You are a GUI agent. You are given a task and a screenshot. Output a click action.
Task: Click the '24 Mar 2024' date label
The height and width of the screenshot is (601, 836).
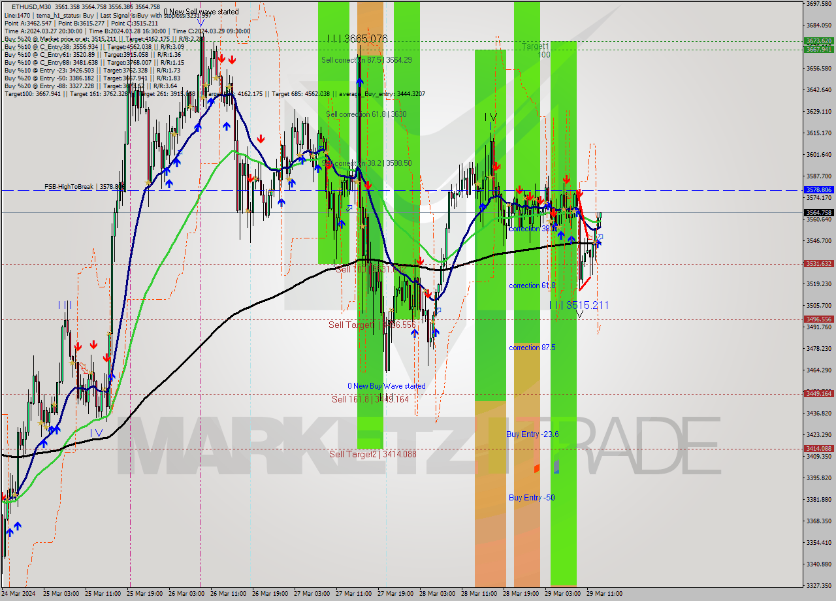click(20, 594)
